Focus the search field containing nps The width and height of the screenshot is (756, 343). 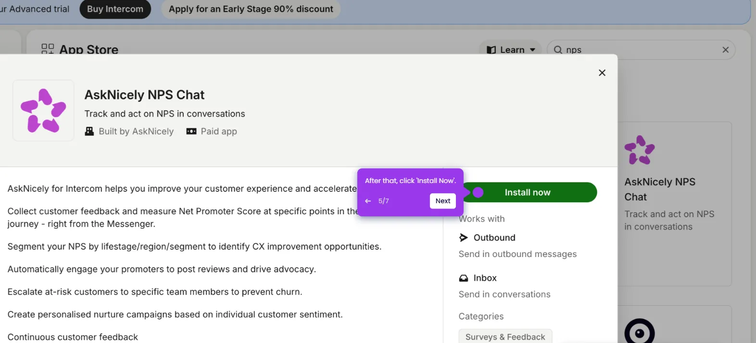(641, 49)
